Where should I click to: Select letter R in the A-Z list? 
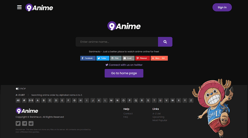[x=142, y=100]
